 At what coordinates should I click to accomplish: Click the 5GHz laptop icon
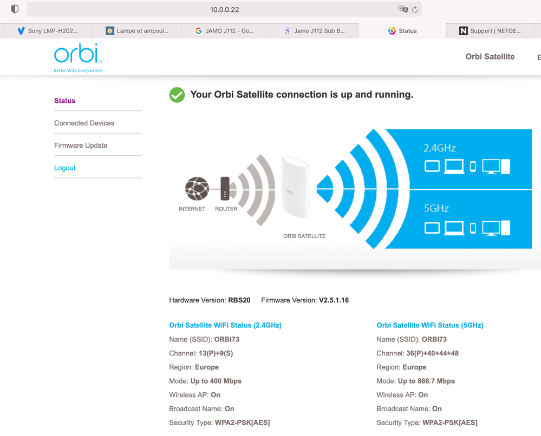click(454, 228)
